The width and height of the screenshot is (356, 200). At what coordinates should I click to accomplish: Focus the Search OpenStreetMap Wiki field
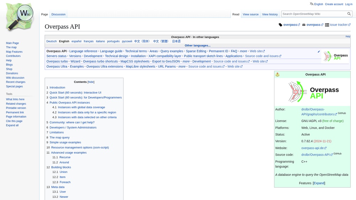314,14
